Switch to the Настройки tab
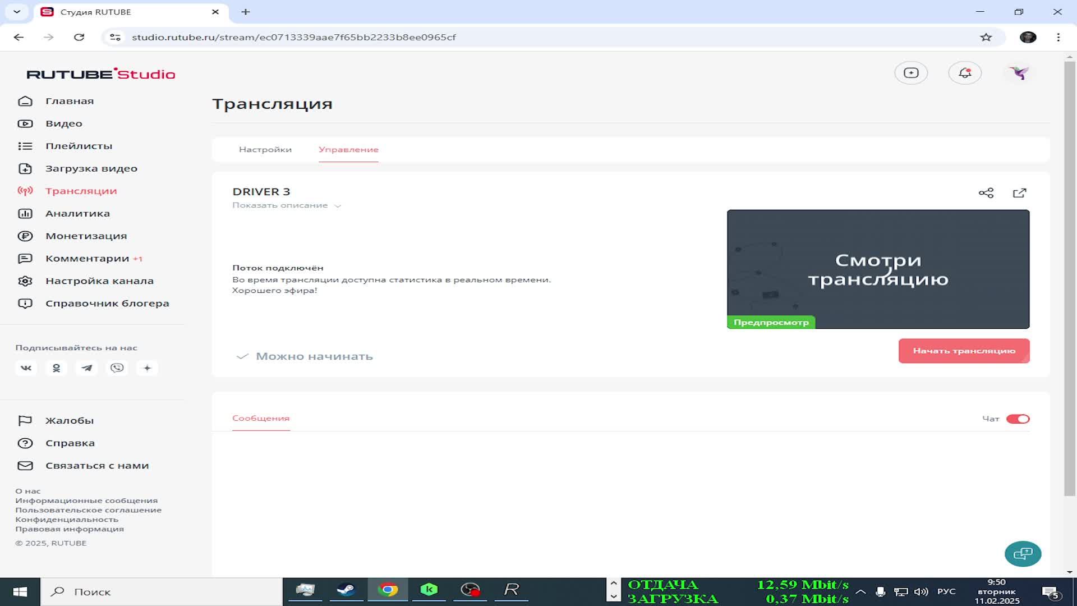This screenshot has width=1077, height=606. [x=265, y=150]
